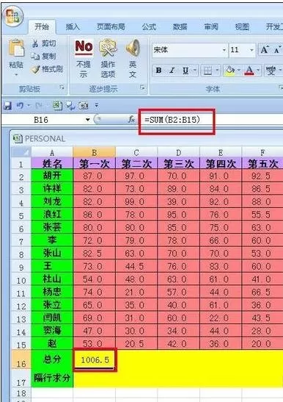
Task: Click the Paste (粘贴) clipboard icon
Action: 16,48
